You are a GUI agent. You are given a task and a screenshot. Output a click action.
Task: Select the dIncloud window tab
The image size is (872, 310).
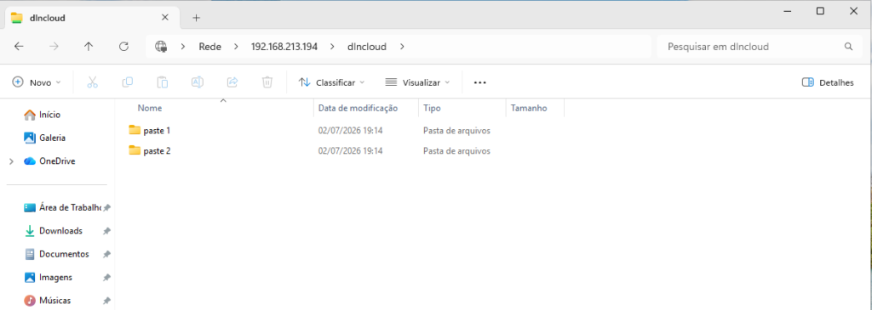pos(92,18)
